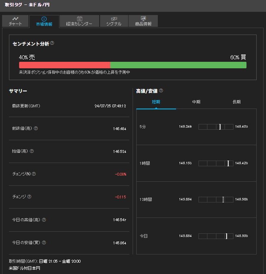
Task: Click red sell portion of sentiment bar
Action: pyautogui.click(x=65, y=65)
